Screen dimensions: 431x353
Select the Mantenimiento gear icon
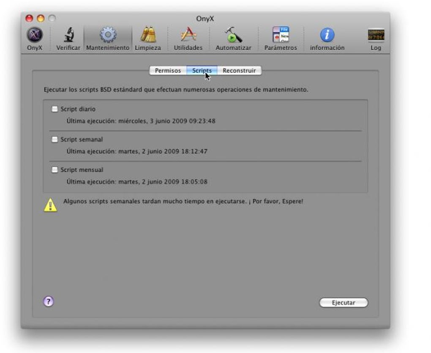pos(108,35)
